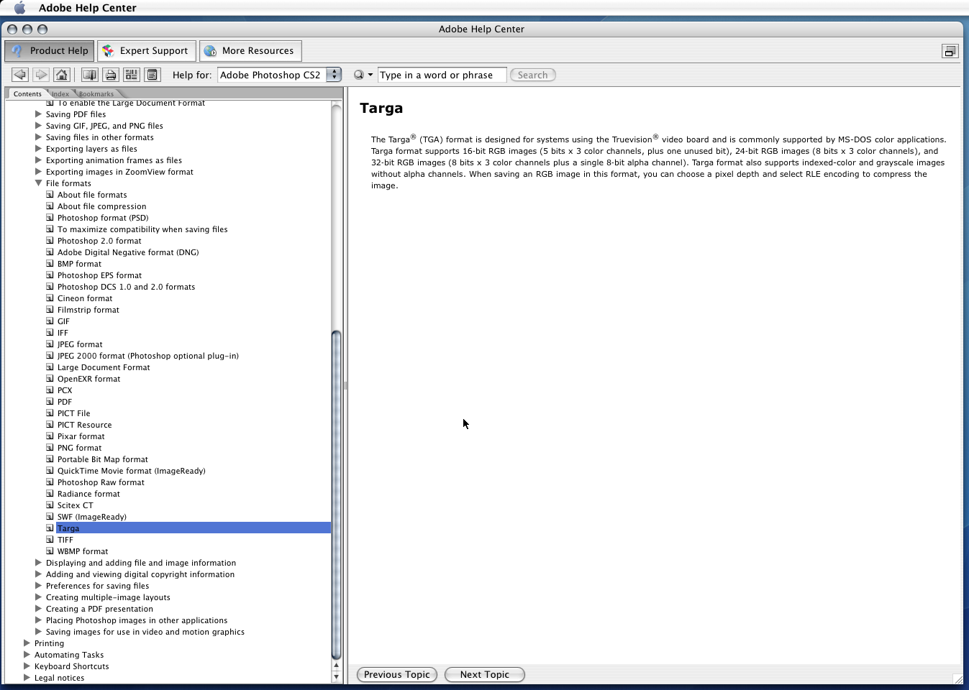Click the Forward navigation arrow icon
969x690 pixels.
tap(41, 74)
